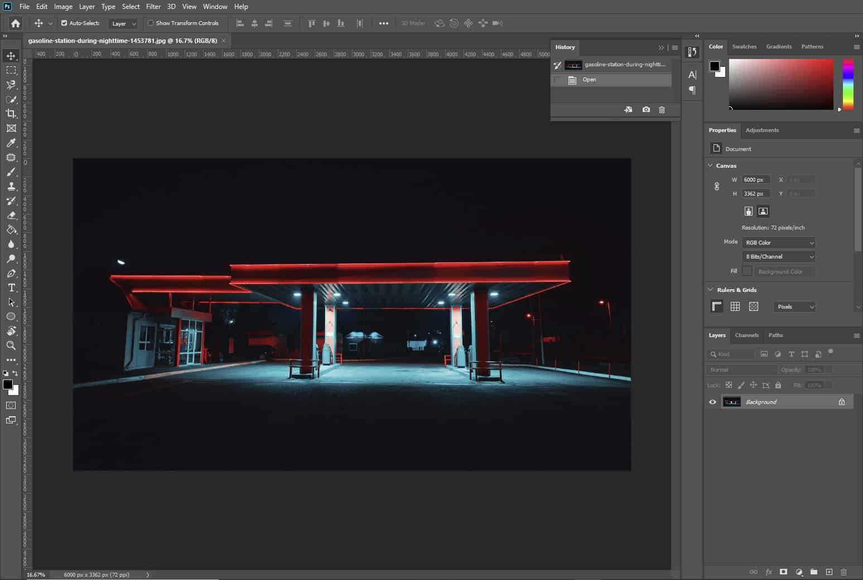
Task: Toggle link between canvas width and height
Action: coord(717,187)
